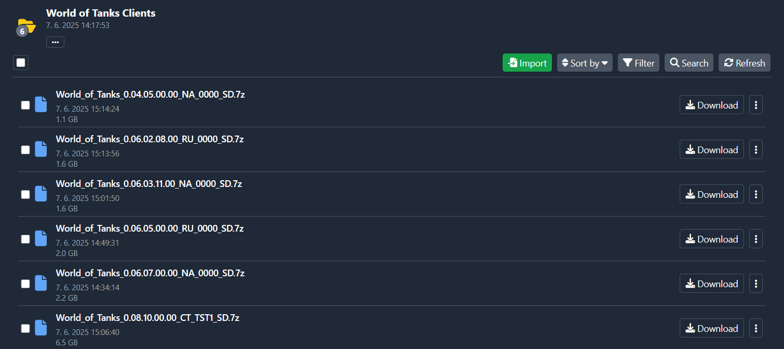The height and width of the screenshot is (349, 784).
Task: Open kebab menu for World_of_Tanks_0.04.05.00.00_NA file
Action: point(756,105)
